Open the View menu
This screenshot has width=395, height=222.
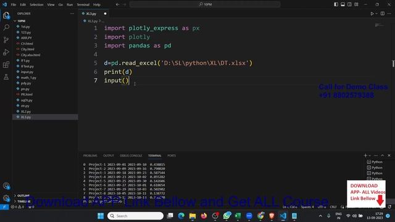[51, 4]
